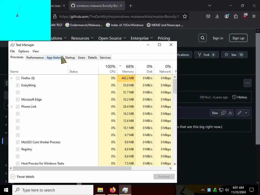Click the GitHub URL address bar

coord(119,17)
